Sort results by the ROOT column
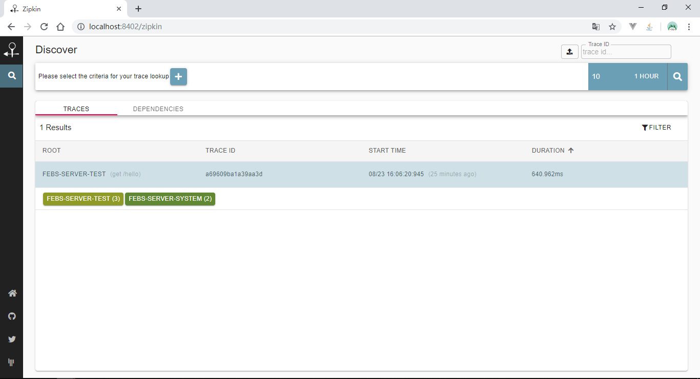 pos(52,151)
